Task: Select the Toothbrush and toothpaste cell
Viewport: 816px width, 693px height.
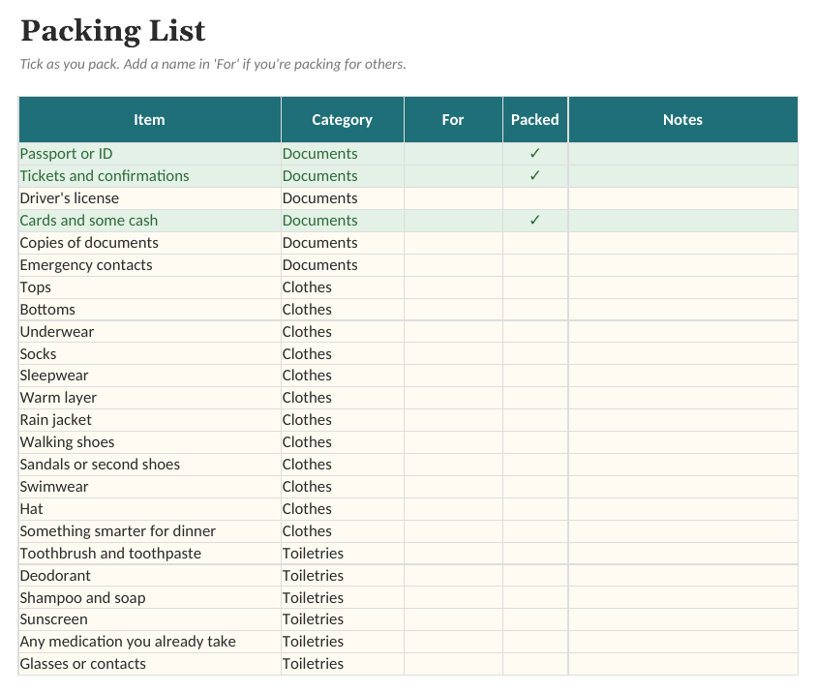Action: click(150, 554)
